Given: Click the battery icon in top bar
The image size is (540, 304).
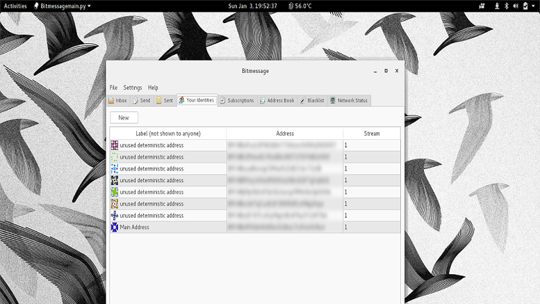Looking at the screenshot, I should (525, 6).
